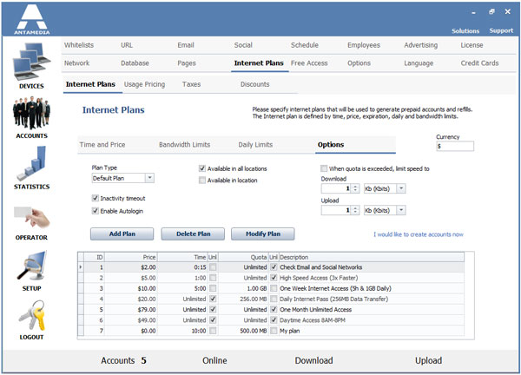
Task: Open the Discounts tab
Action: [254, 84]
